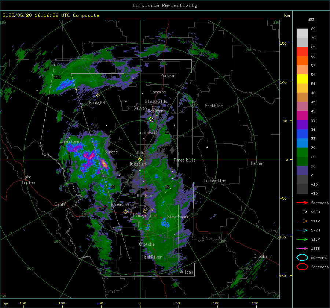The width and height of the screenshot is (330, 308).
Task: Select the purple 39 dBZ color swatch
Action: point(302,125)
